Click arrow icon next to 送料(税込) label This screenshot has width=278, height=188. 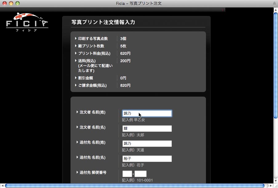[76, 61]
